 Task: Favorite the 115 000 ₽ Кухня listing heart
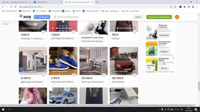[104, 76]
